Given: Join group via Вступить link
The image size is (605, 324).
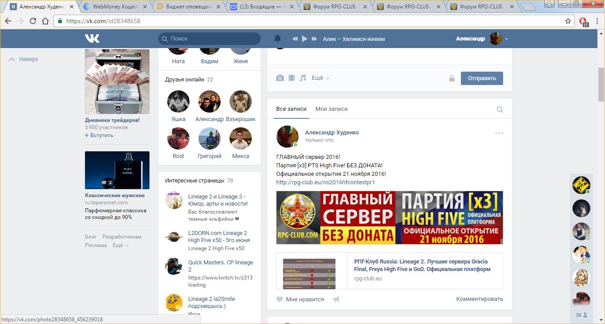Looking at the screenshot, I should [x=99, y=135].
